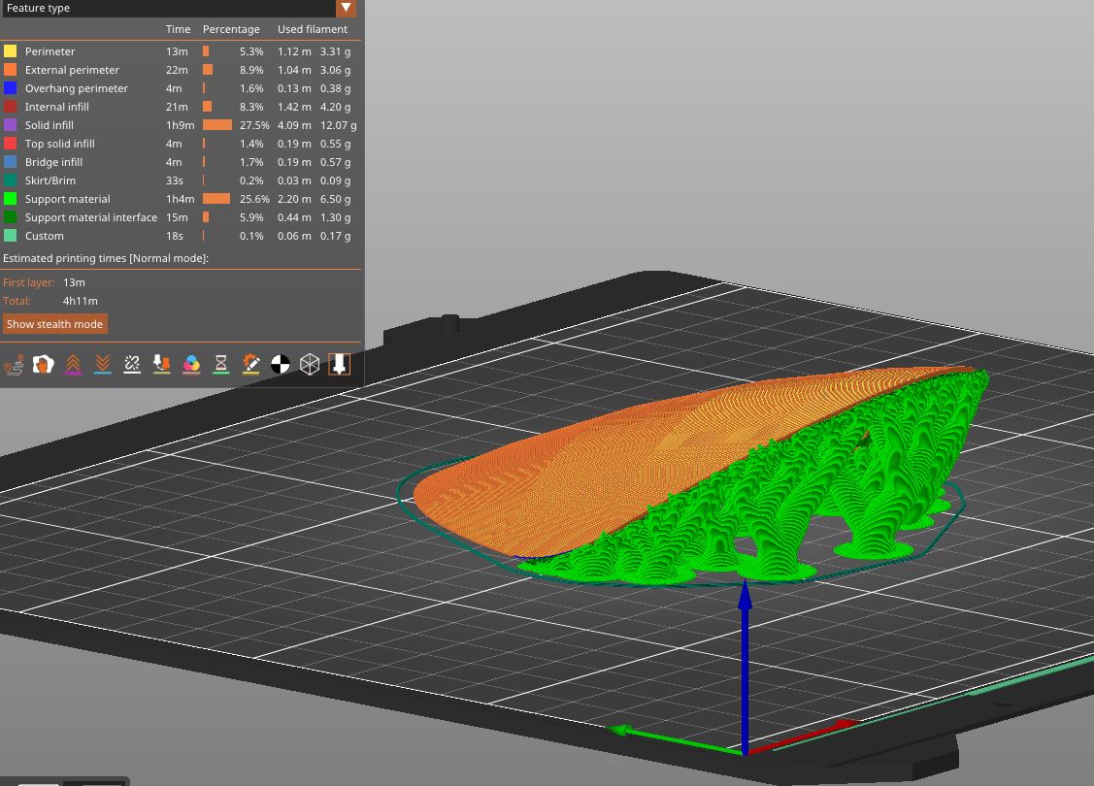This screenshot has height=786, width=1094.
Task: Toggle shells cube icon
Action: pyautogui.click(x=310, y=364)
